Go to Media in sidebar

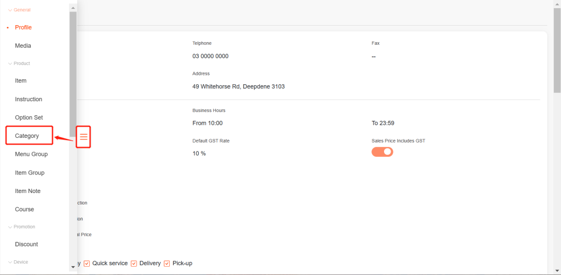pyautogui.click(x=23, y=46)
